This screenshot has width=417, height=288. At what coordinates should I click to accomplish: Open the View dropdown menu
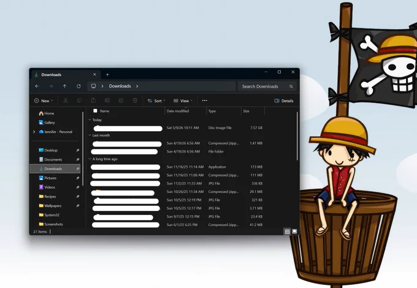tap(183, 100)
